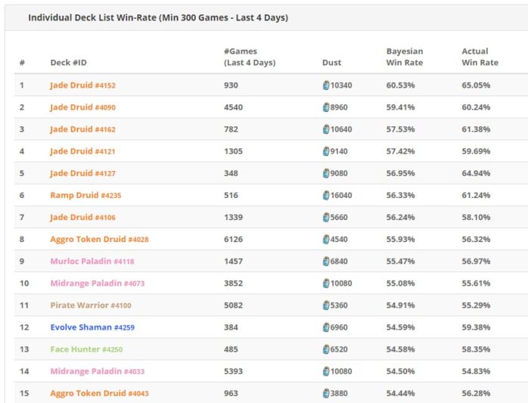Open Aggro Token Druid #4028 deck
Image resolution: width=528 pixels, height=403 pixels.
(99, 240)
